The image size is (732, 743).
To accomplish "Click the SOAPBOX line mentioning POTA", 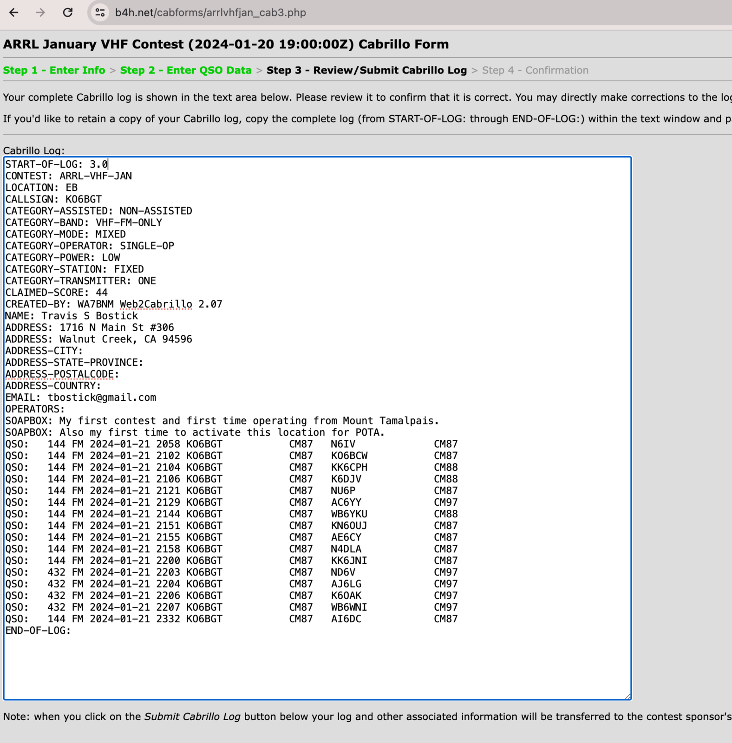I will tap(195, 432).
